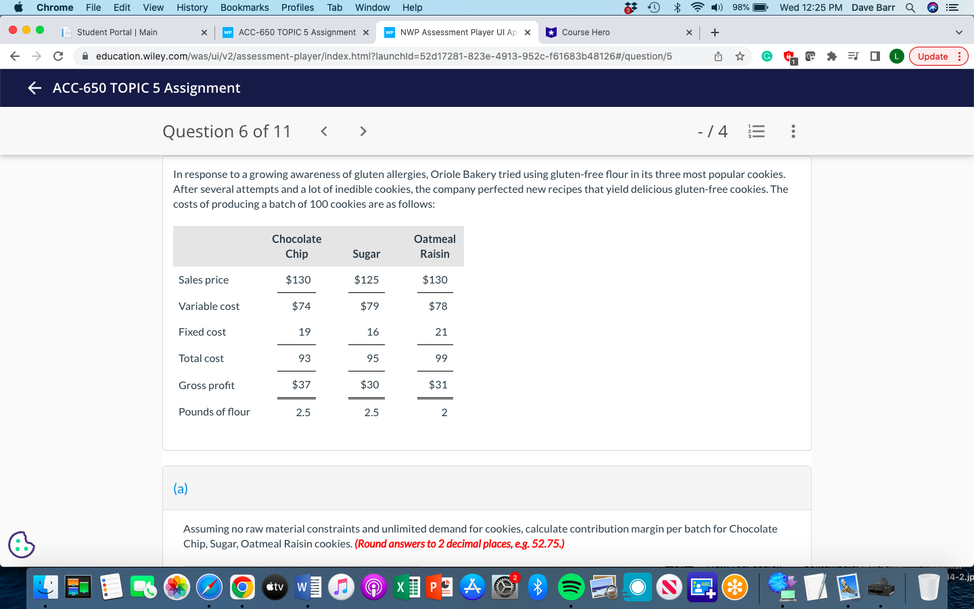Screen dimensions: 974x609
Task: Toggle the reading list sidebar icon in Chrome
Action: [854, 56]
